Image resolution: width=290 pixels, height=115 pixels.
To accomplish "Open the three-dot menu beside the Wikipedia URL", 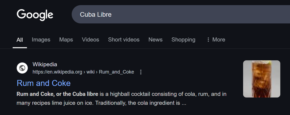I will 141,72.
